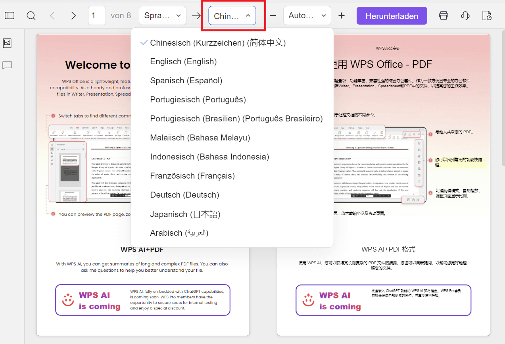This screenshot has width=505, height=344.
Task: Go to previous page arrow
Action: pos(52,15)
